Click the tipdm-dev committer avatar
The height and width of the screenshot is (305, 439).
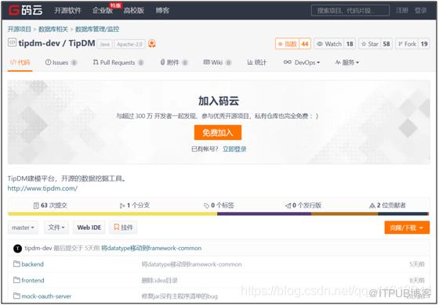point(17,249)
